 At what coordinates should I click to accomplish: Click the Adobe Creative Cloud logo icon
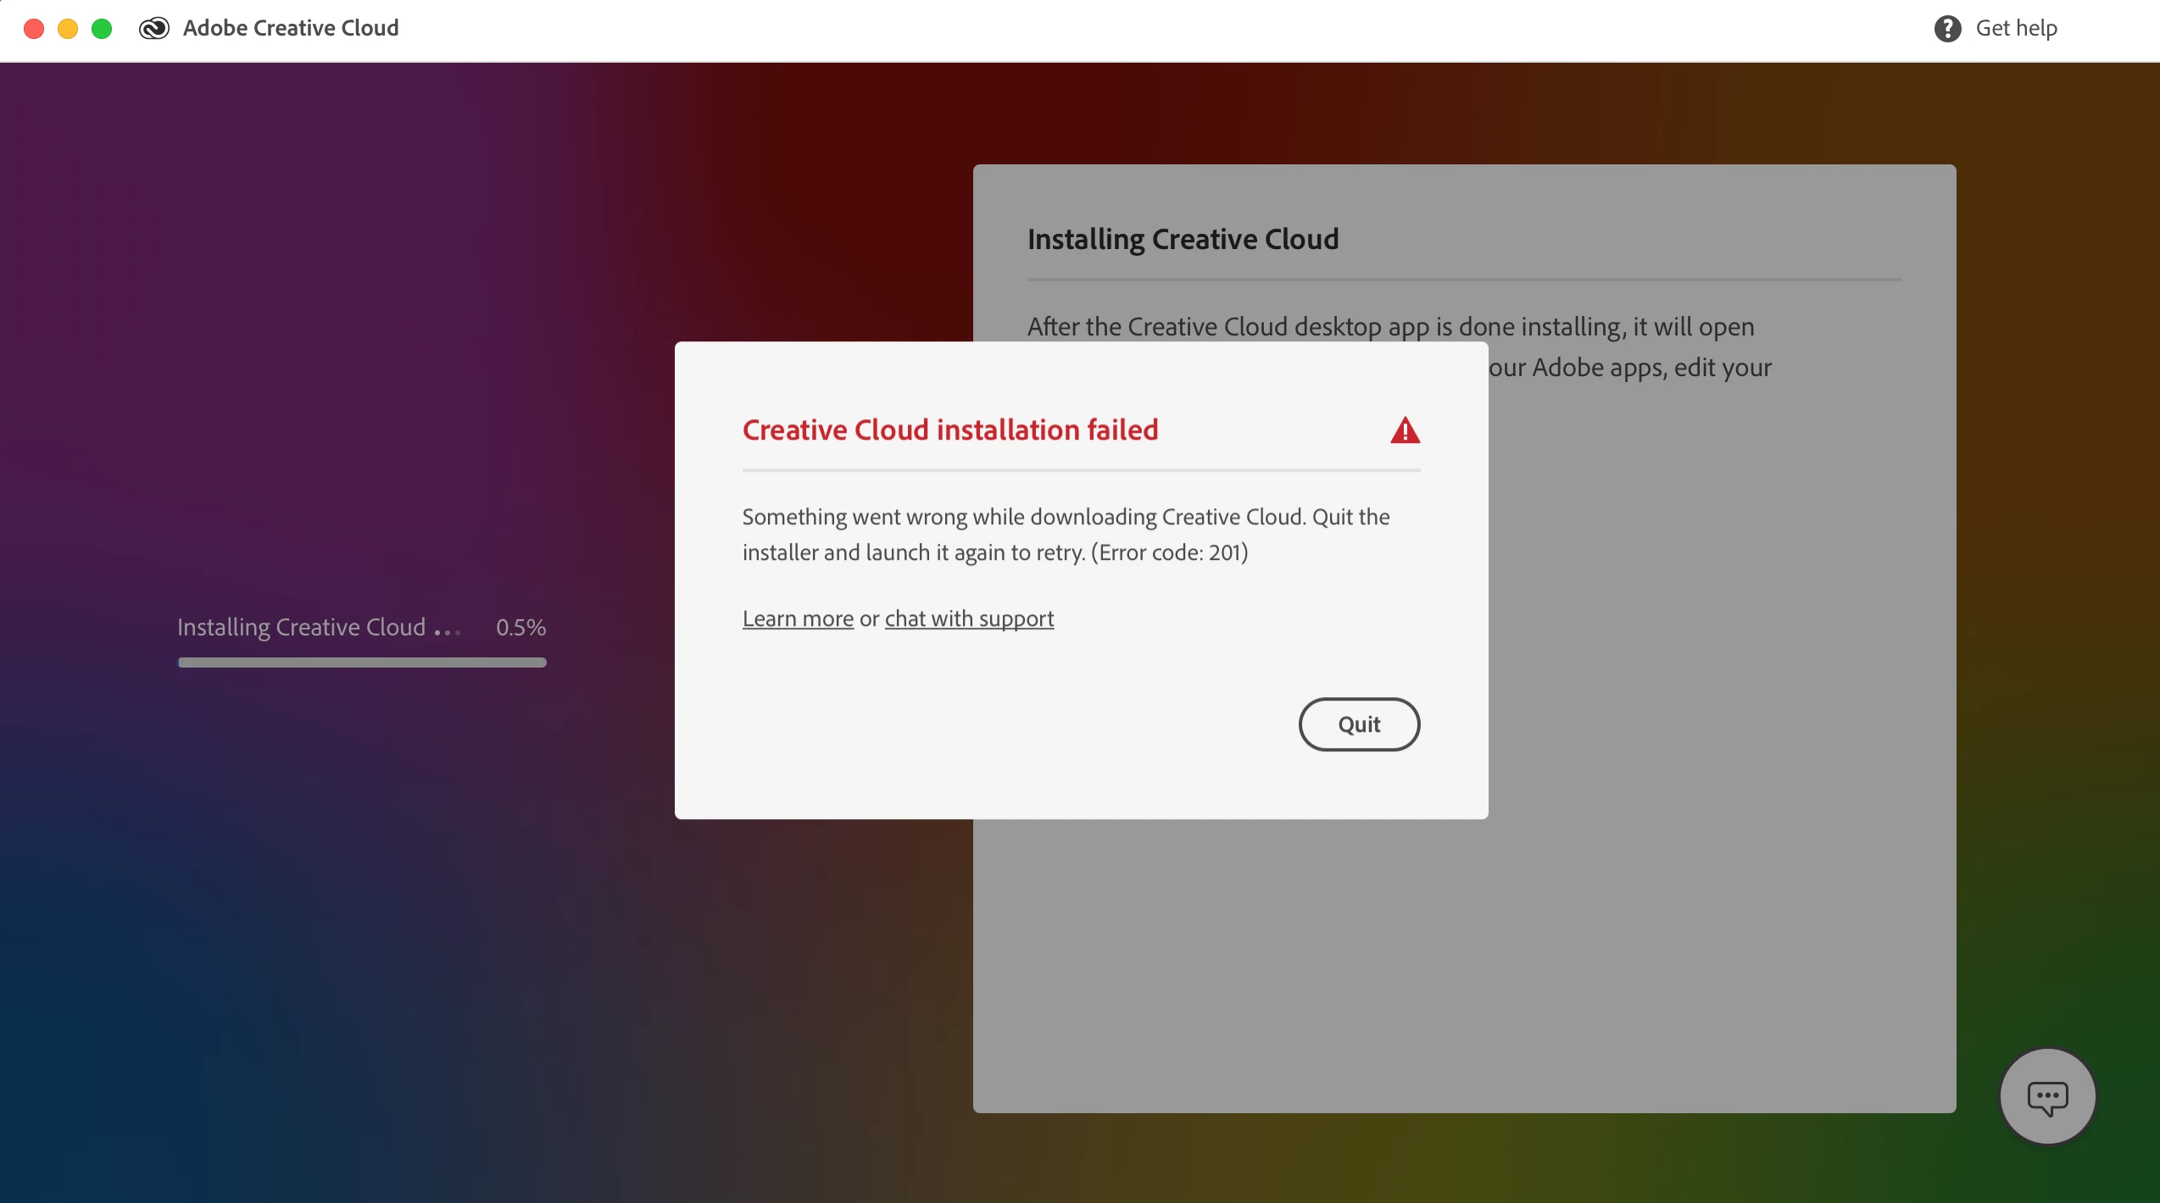click(x=154, y=28)
